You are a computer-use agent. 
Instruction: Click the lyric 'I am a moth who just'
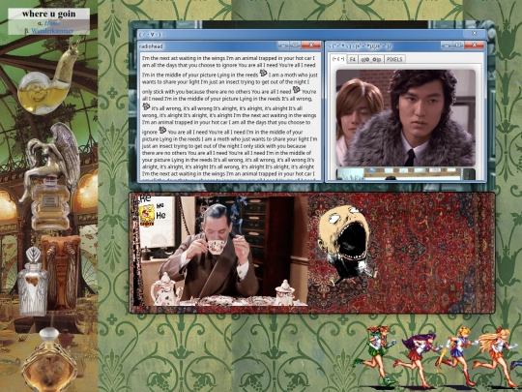click(293, 75)
